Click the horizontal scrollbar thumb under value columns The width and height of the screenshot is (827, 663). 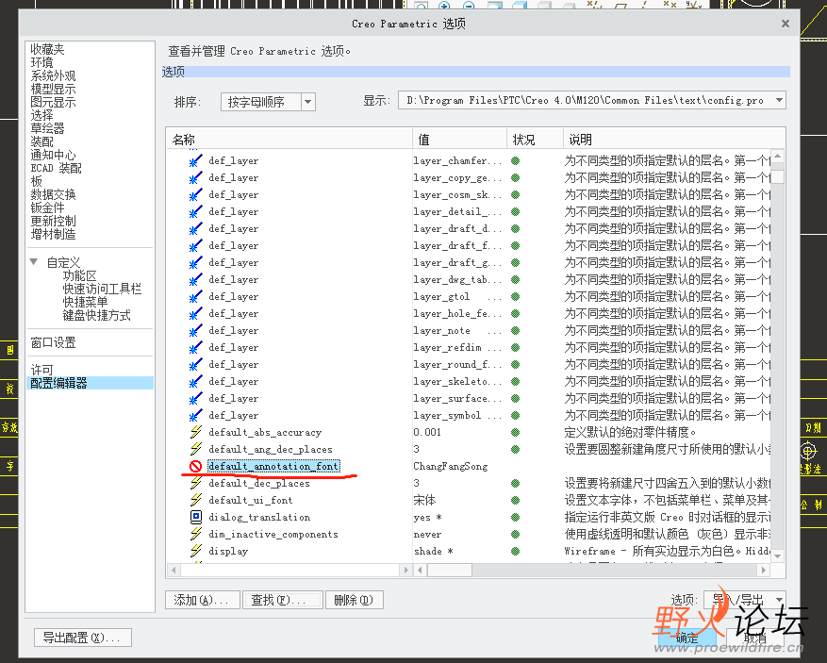450,570
